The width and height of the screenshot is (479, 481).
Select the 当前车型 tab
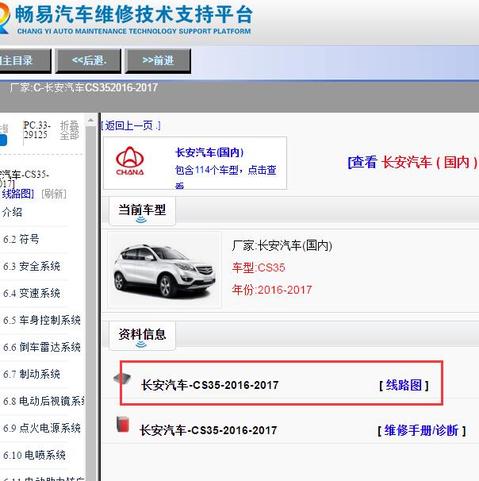(x=142, y=211)
